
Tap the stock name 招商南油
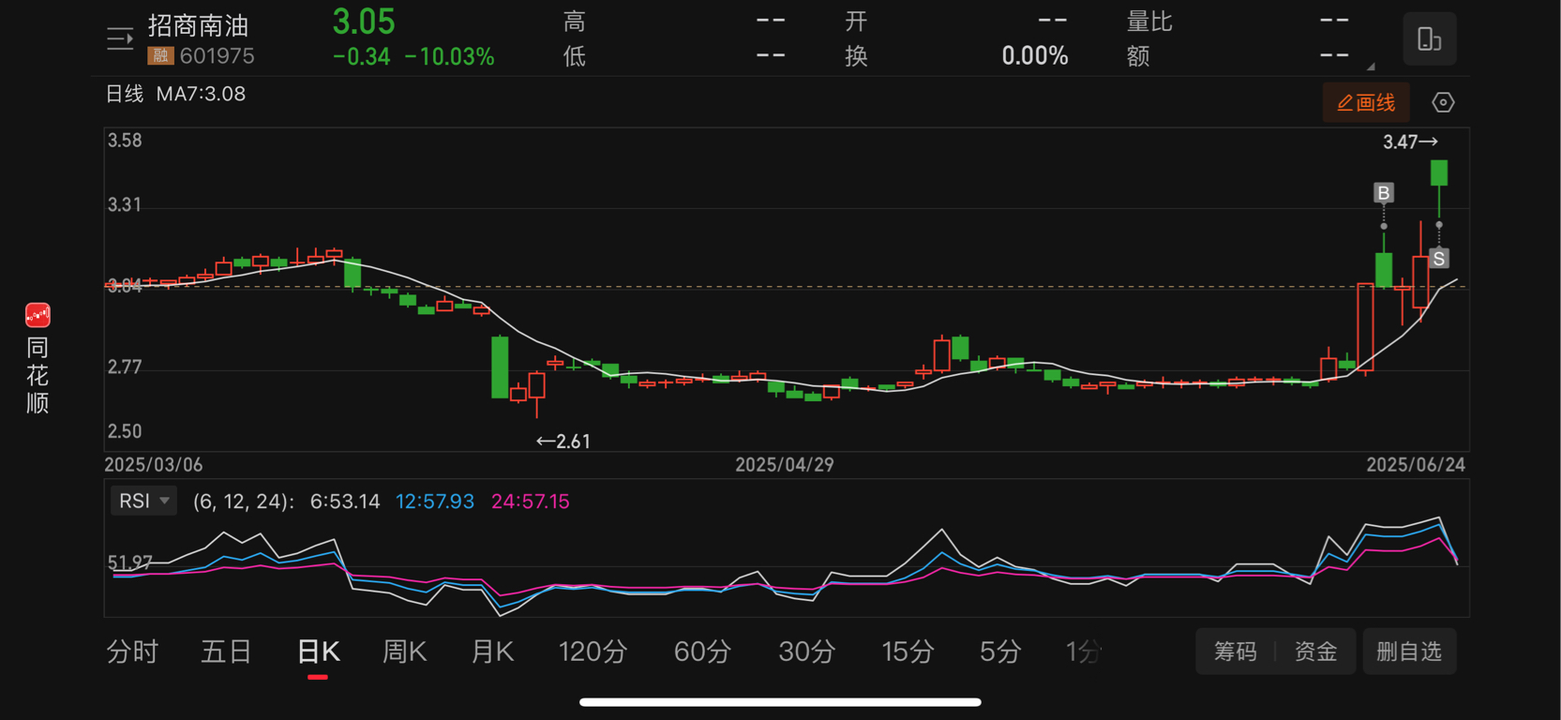point(199,25)
